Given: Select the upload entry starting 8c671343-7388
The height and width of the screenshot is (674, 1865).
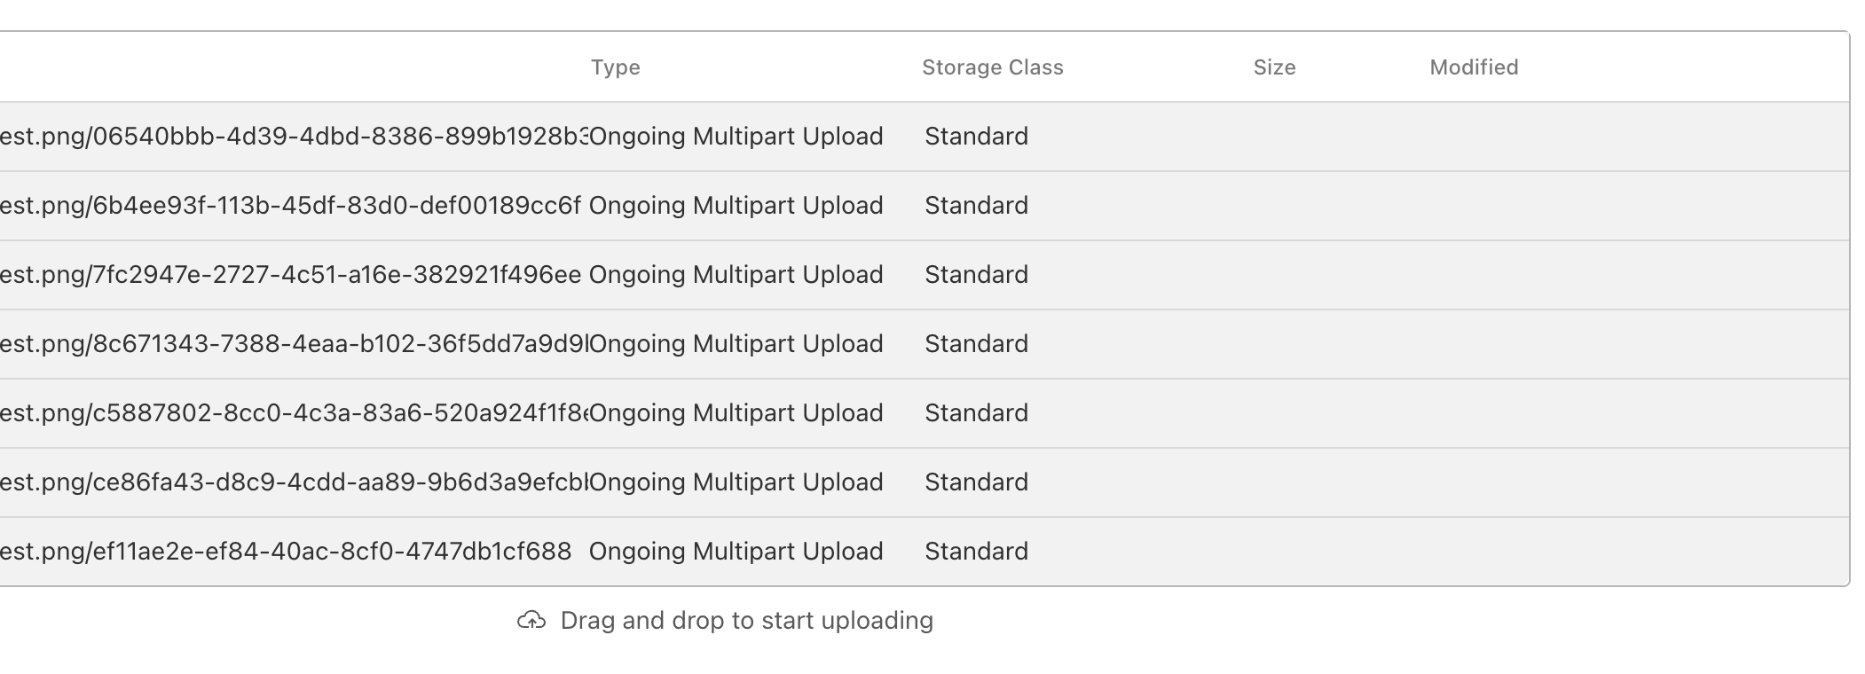Looking at the screenshot, I should (293, 344).
